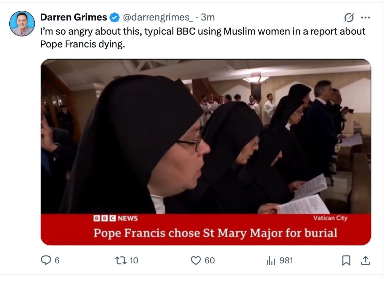The height and width of the screenshot is (281, 388).
Task: Open the more options ellipsis menu
Action: [x=365, y=18]
